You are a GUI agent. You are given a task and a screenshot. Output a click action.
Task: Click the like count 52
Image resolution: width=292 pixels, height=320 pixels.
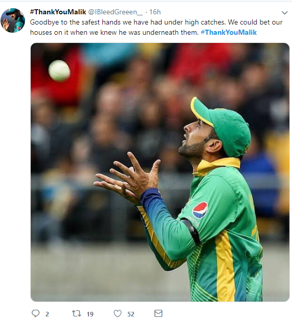131,314
